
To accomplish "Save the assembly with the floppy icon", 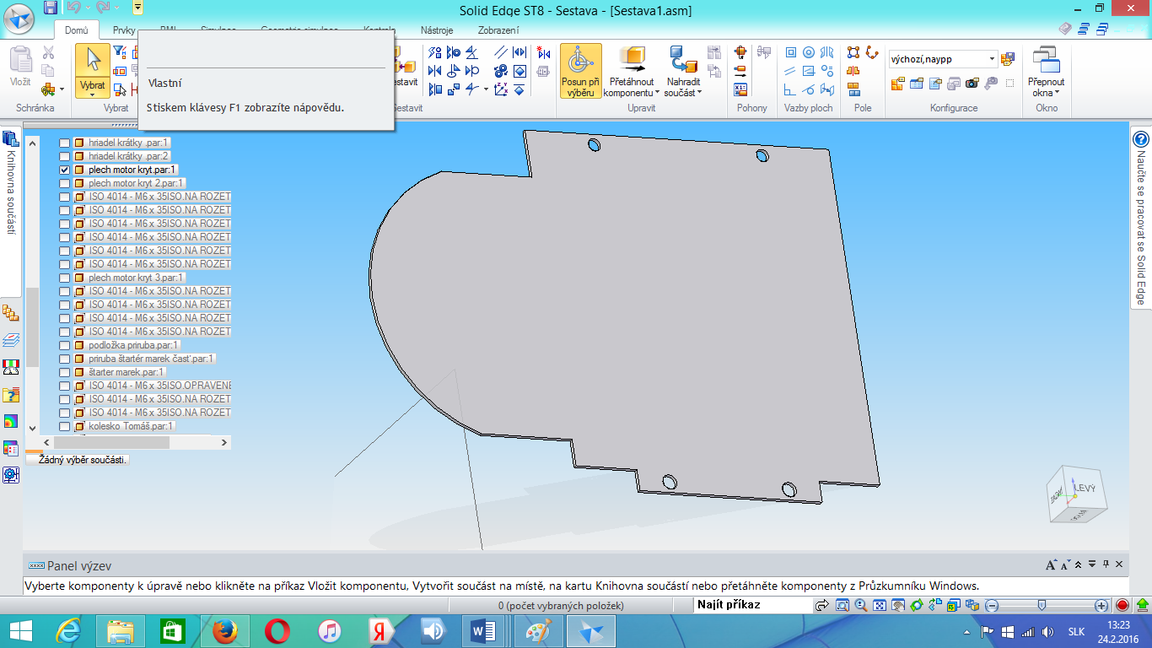I will coord(51,8).
